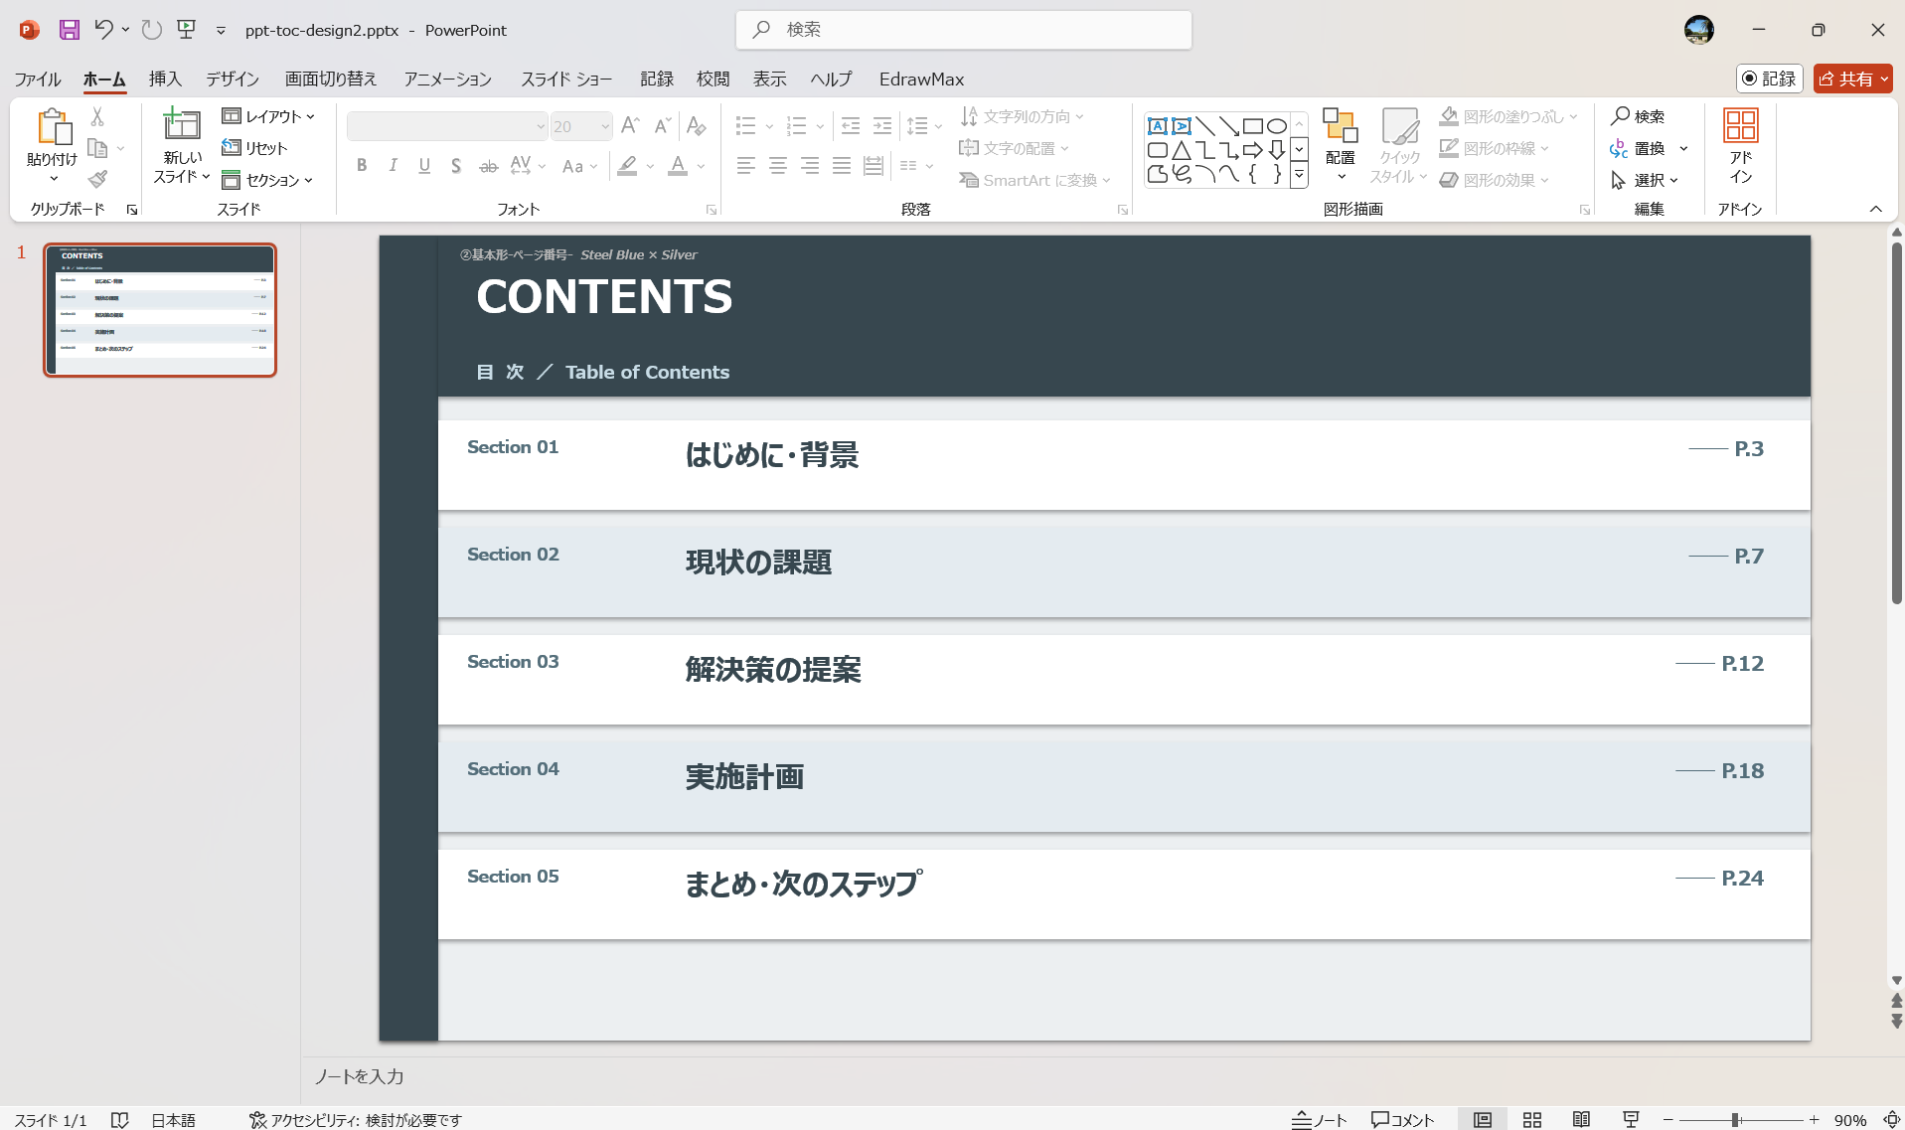Click the text highlight color swatch

627,166
